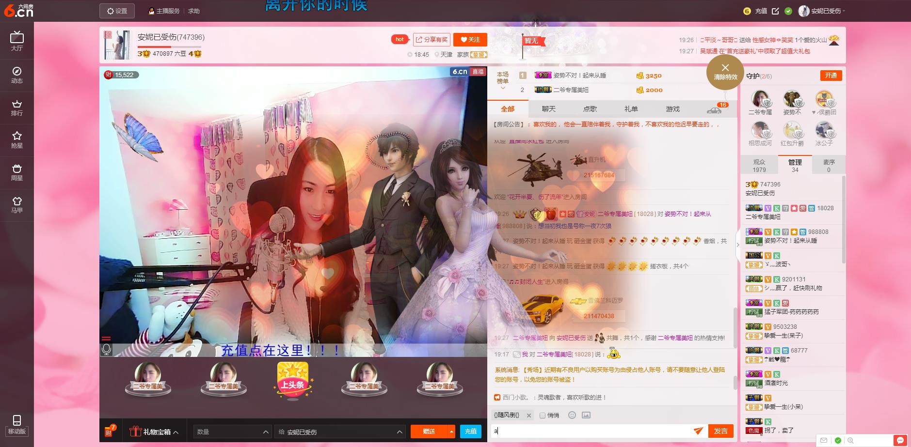Select the 麦序 0 tab
The image size is (911, 447).
coord(829,166)
